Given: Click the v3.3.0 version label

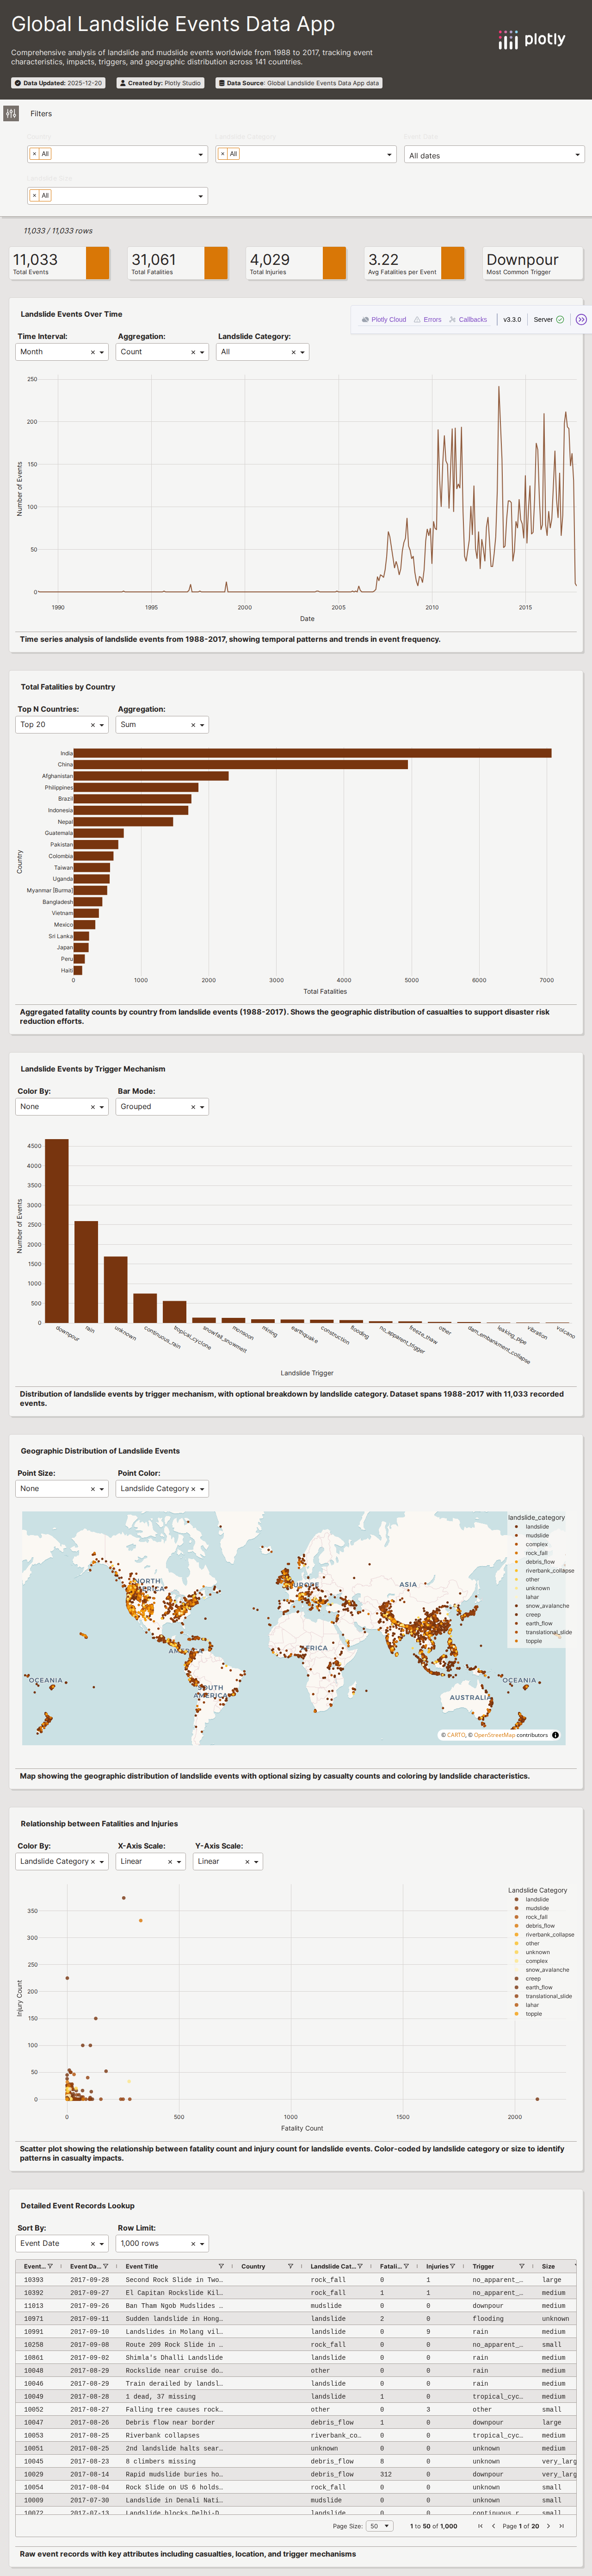Looking at the screenshot, I should tap(512, 320).
